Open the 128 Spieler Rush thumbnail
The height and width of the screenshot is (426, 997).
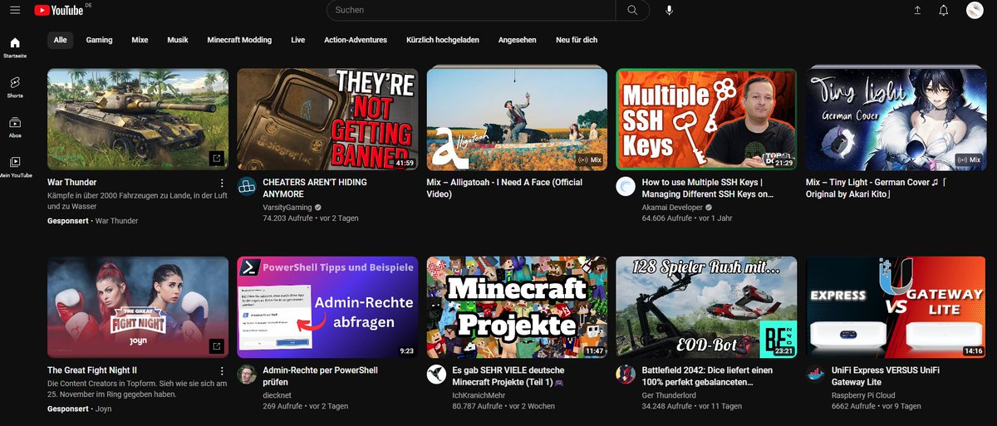pyautogui.click(x=706, y=307)
